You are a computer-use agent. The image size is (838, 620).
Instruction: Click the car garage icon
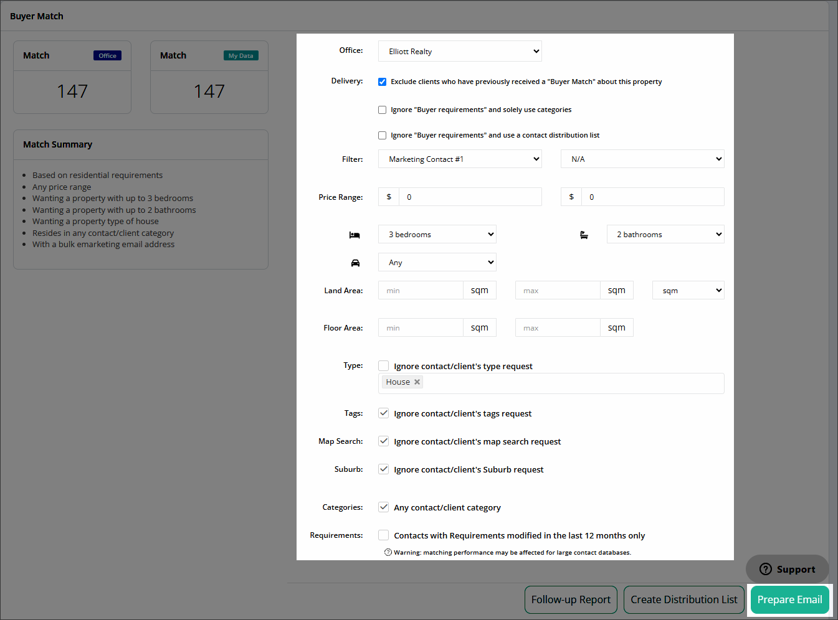point(355,263)
